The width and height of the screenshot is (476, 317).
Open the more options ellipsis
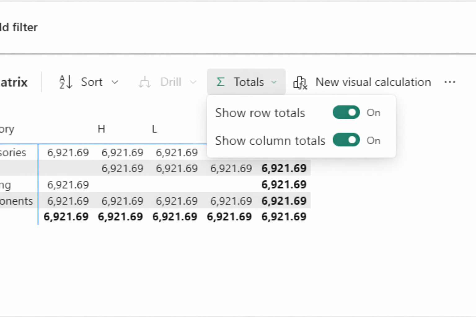point(450,82)
